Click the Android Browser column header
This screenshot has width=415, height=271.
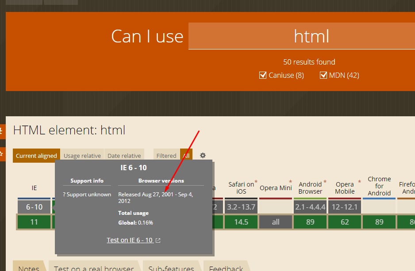pos(310,187)
